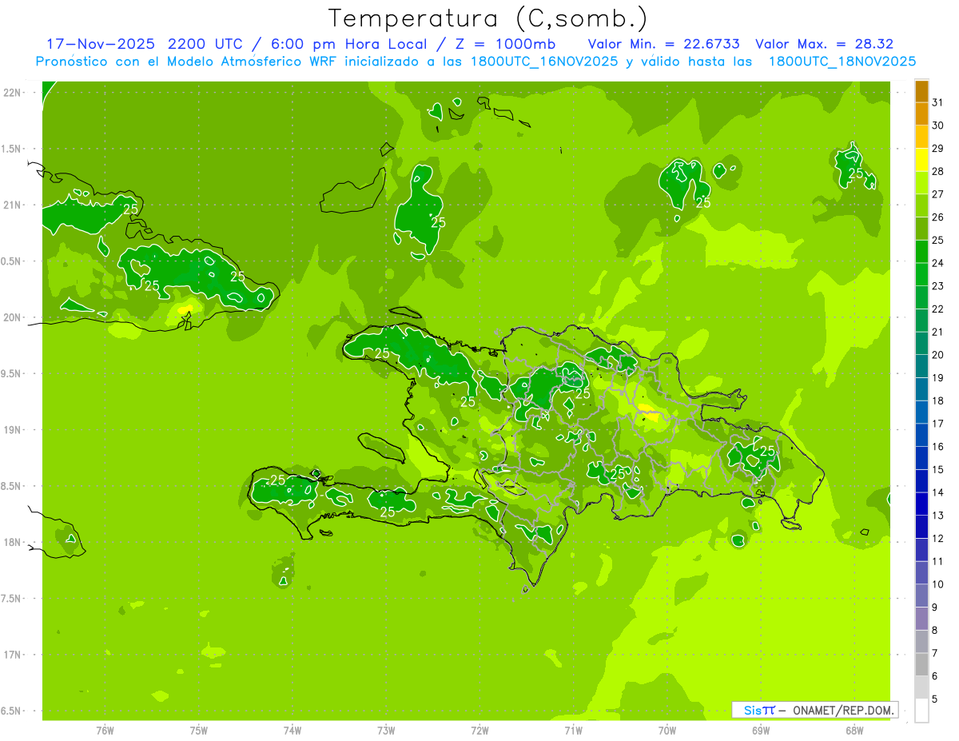
Task: Click the '68W' longitude label
Action: (854, 730)
